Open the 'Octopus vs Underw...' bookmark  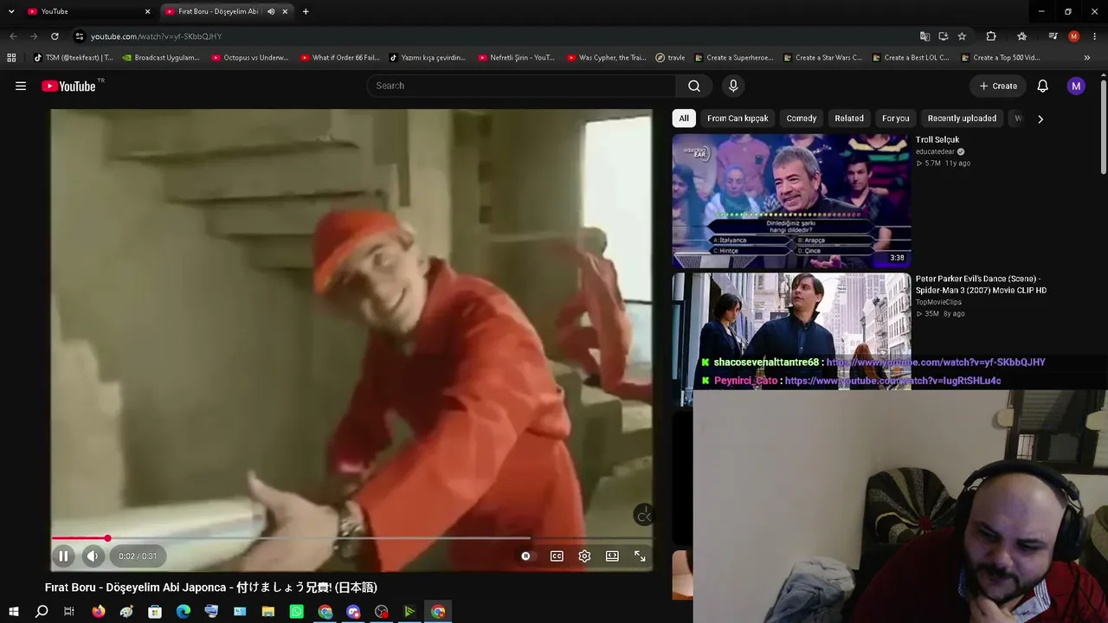coord(250,58)
